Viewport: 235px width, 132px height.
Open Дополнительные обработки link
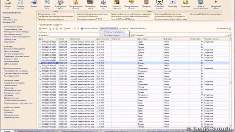[x=87, y=16]
